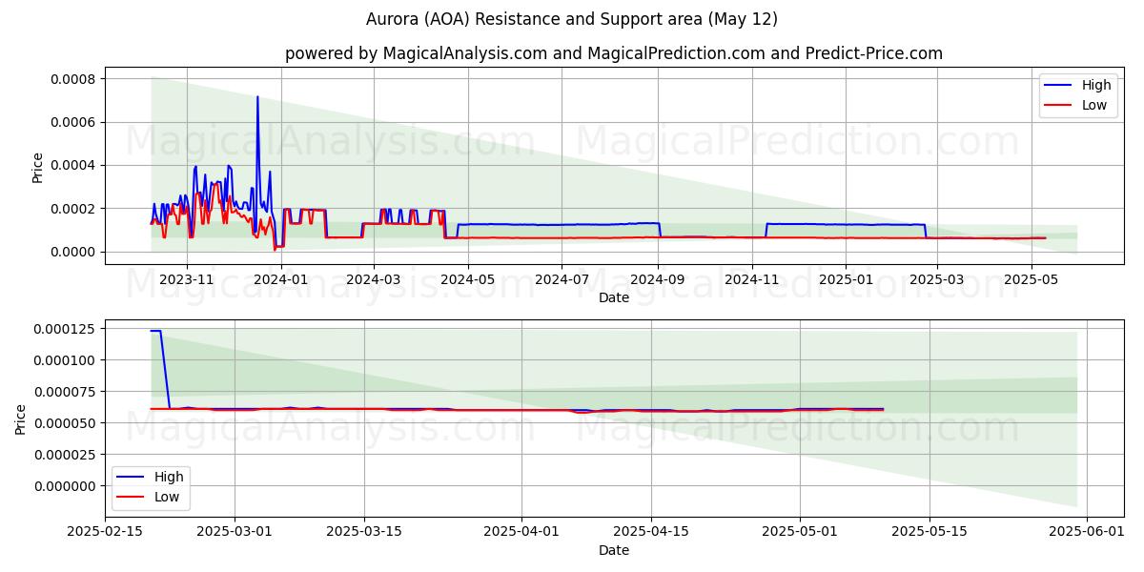The image size is (1144, 572).
Task: Click the 2025-03-01 date tick label
Action: point(235,532)
